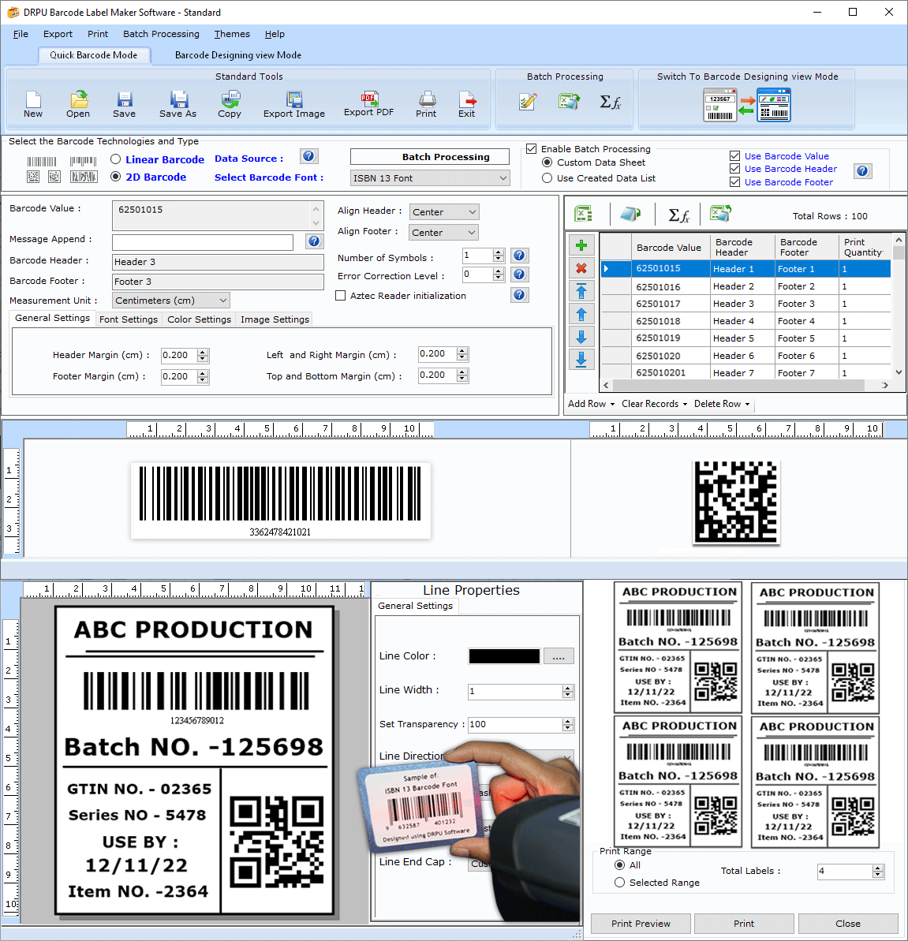Select Use Created Data List option
Image resolution: width=908 pixels, height=941 pixels.
pos(547,178)
